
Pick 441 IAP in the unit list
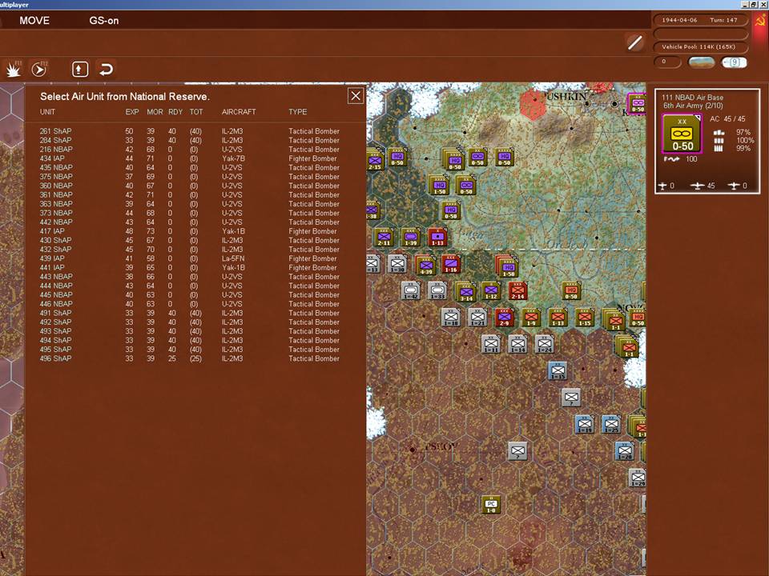tap(189, 267)
